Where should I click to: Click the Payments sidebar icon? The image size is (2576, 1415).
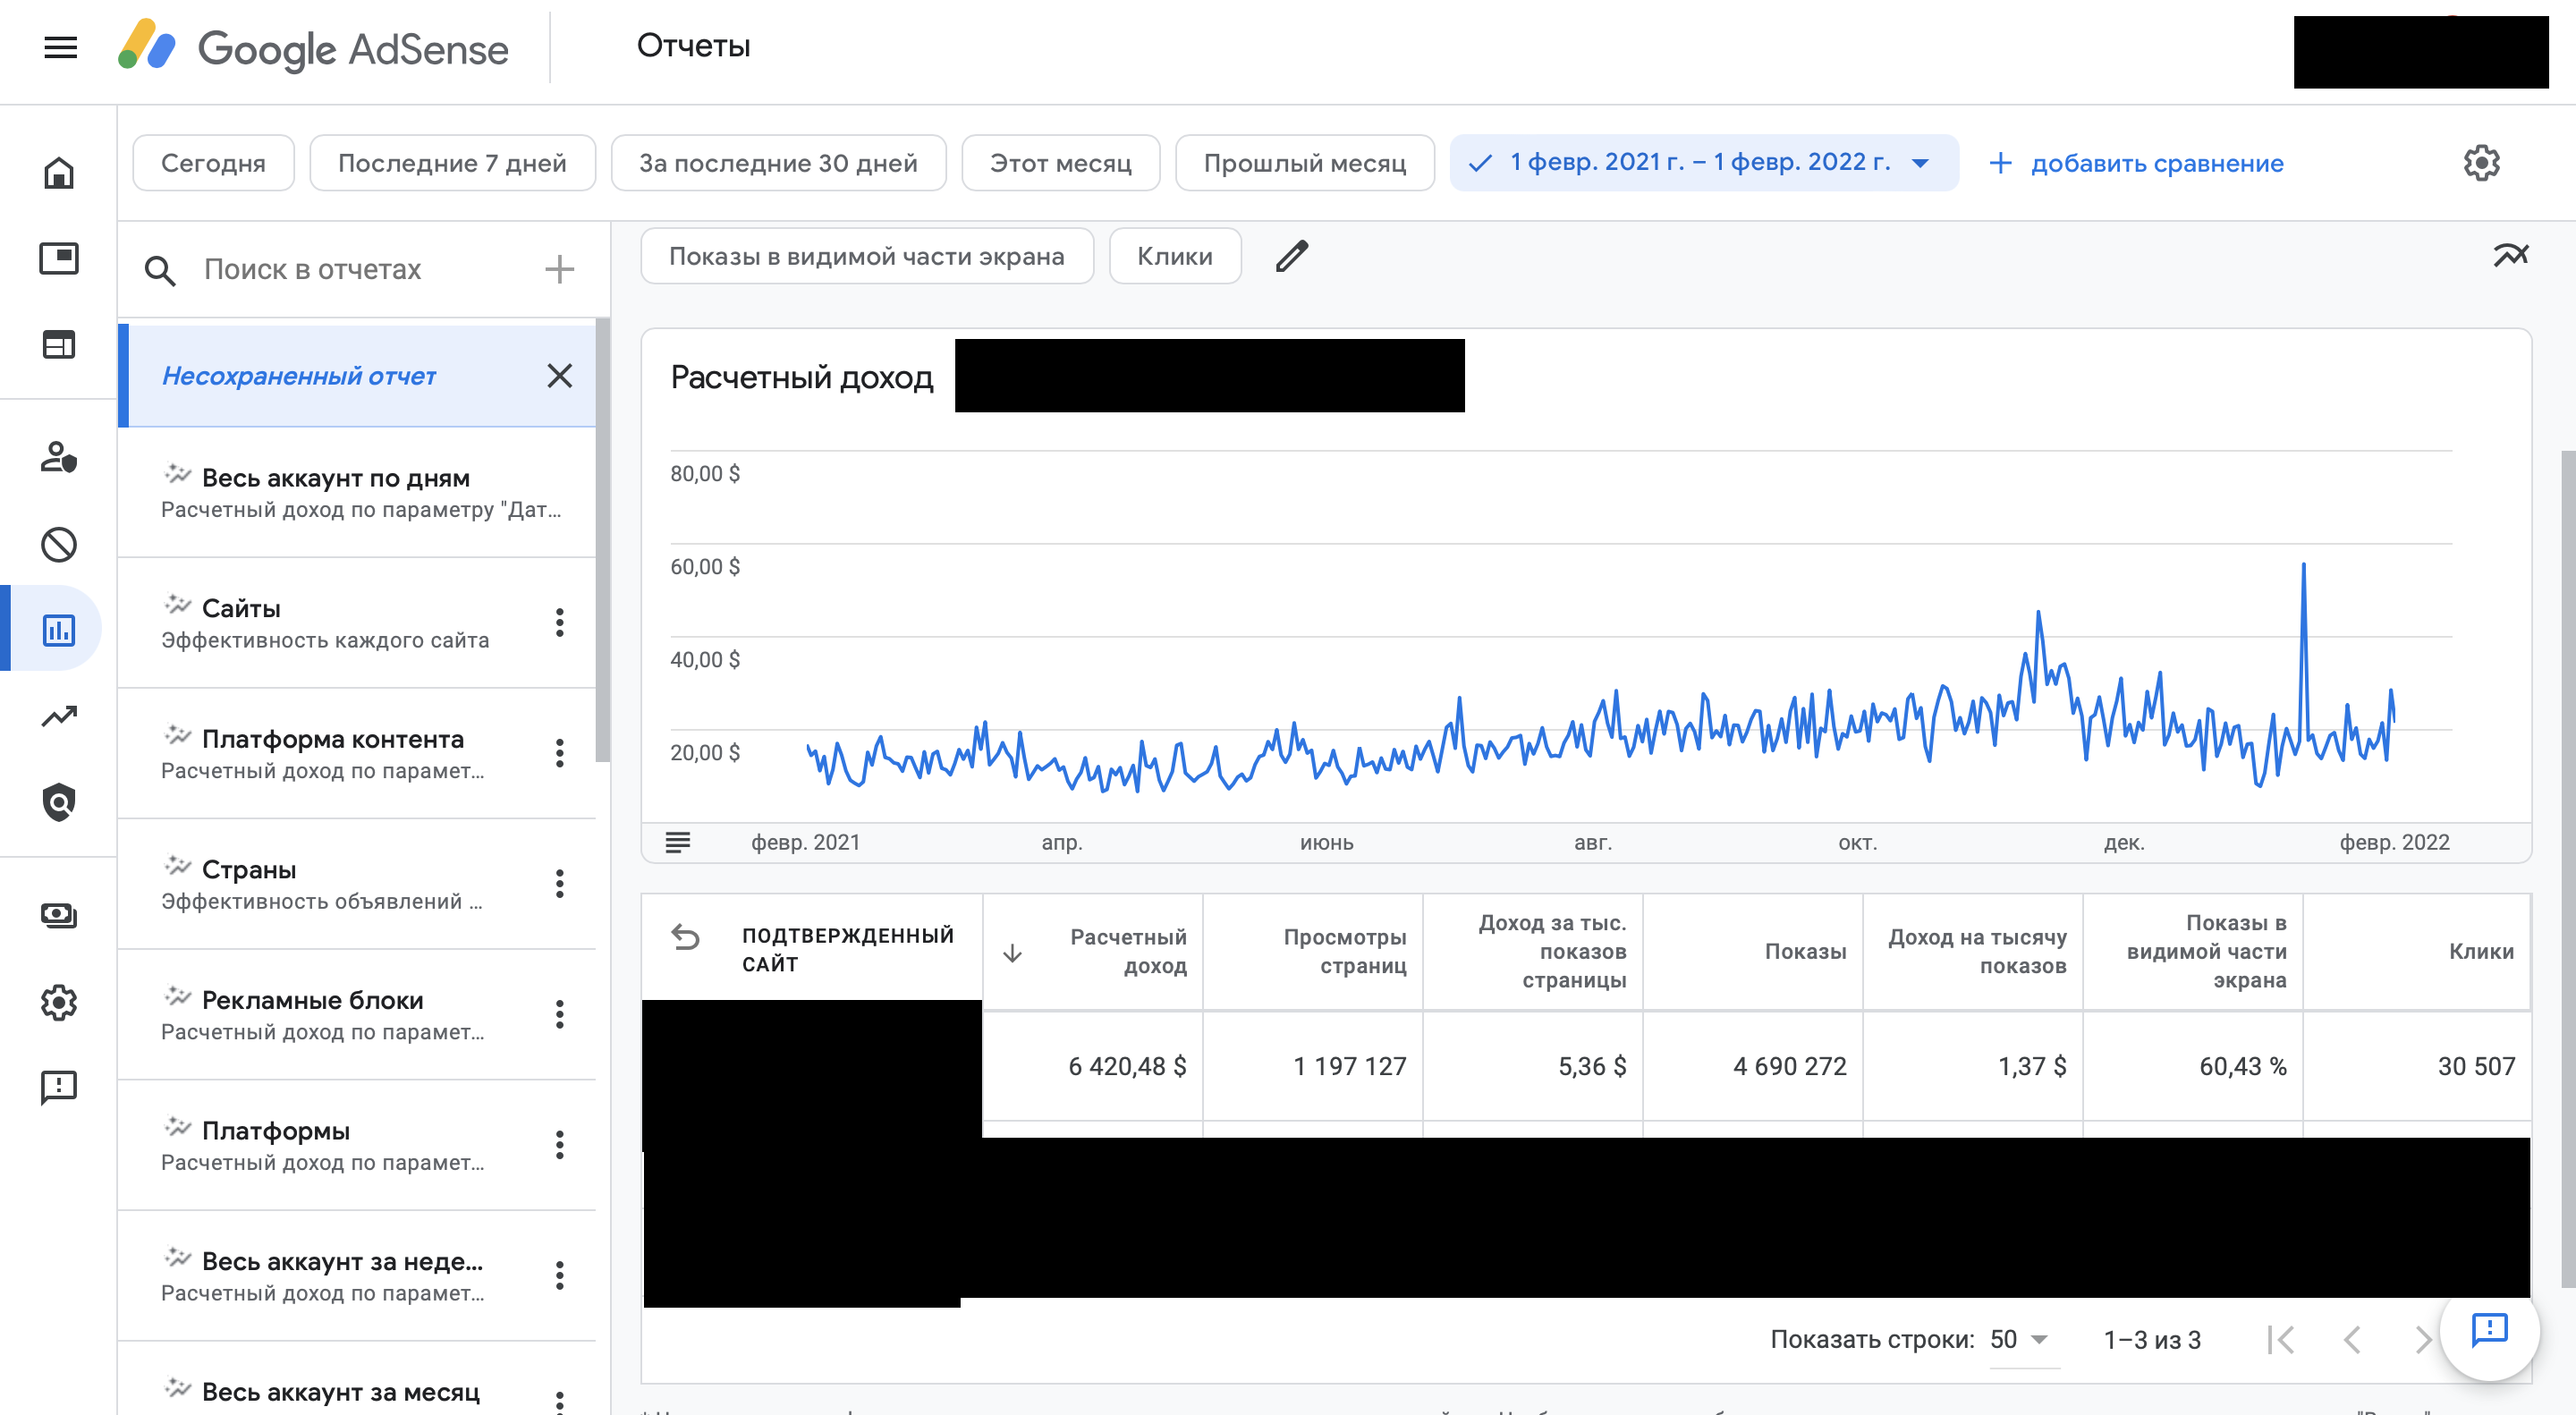pos(59,915)
